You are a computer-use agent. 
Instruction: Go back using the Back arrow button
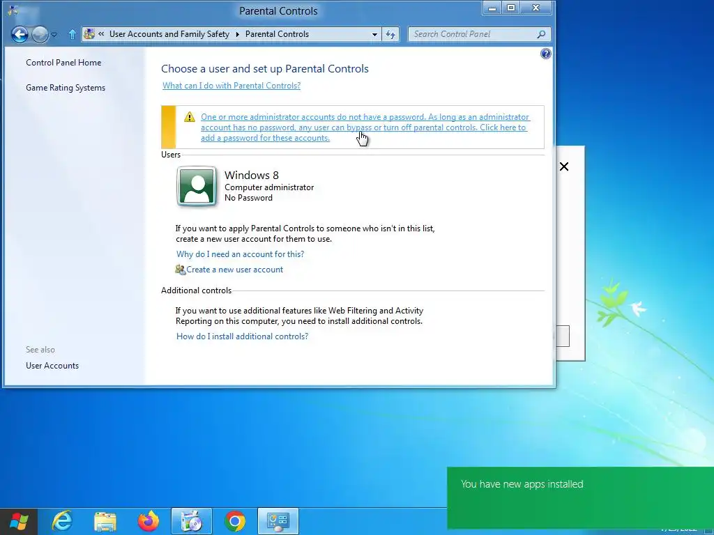point(20,34)
